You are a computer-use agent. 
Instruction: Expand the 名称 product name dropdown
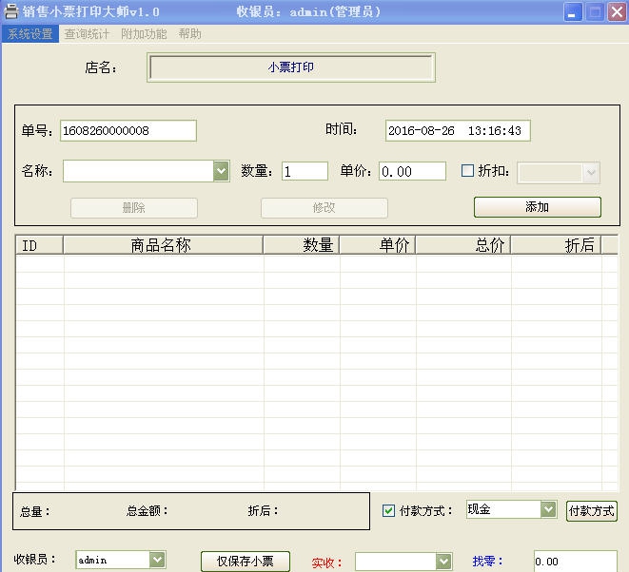pyautogui.click(x=221, y=171)
